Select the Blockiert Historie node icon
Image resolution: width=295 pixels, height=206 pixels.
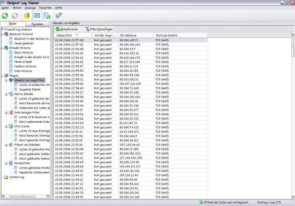click(6, 34)
